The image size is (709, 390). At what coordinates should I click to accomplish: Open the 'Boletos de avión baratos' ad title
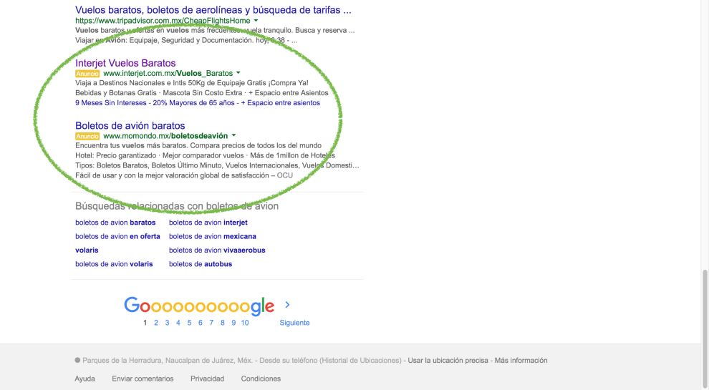click(x=130, y=126)
